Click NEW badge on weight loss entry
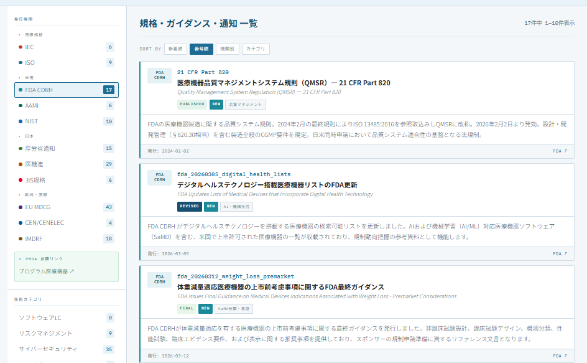The height and width of the screenshot is (363, 587). [206, 309]
